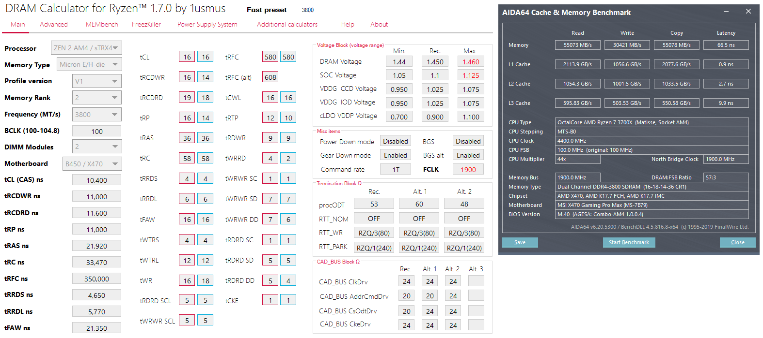Open the MEMbench tab
The width and height of the screenshot is (763, 338).
[x=102, y=24]
